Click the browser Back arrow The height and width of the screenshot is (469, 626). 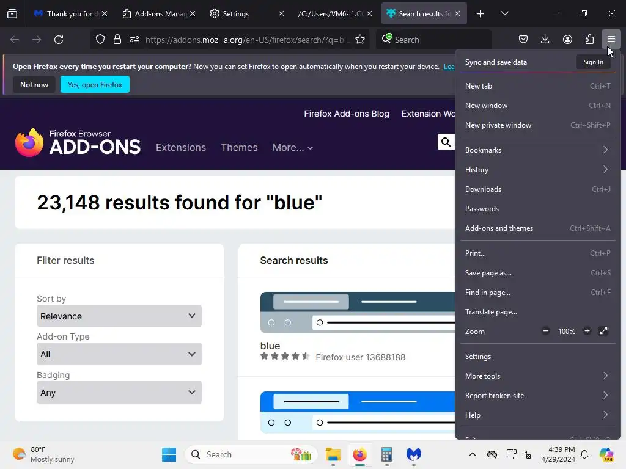pyautogui.click(x=15, y=40)
